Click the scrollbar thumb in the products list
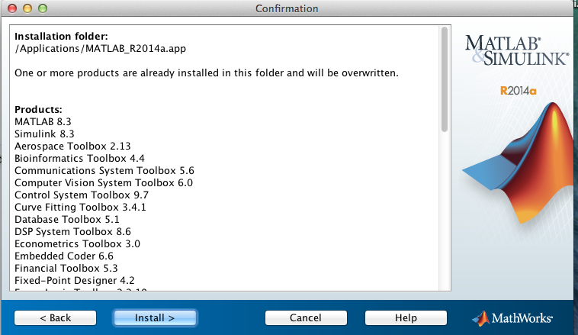The width and height of the screenshot is (578, 335). (445, 79)
